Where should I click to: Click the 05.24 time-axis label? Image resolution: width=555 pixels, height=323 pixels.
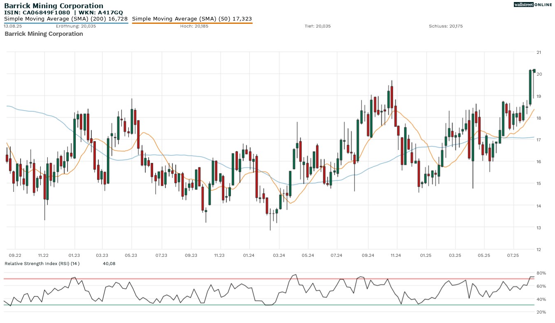308,256
